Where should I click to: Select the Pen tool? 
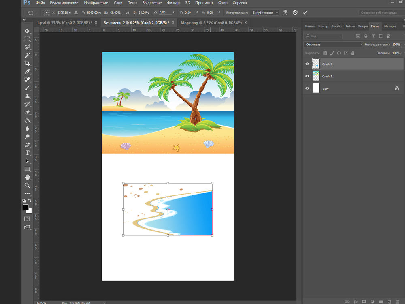point(27,145)
